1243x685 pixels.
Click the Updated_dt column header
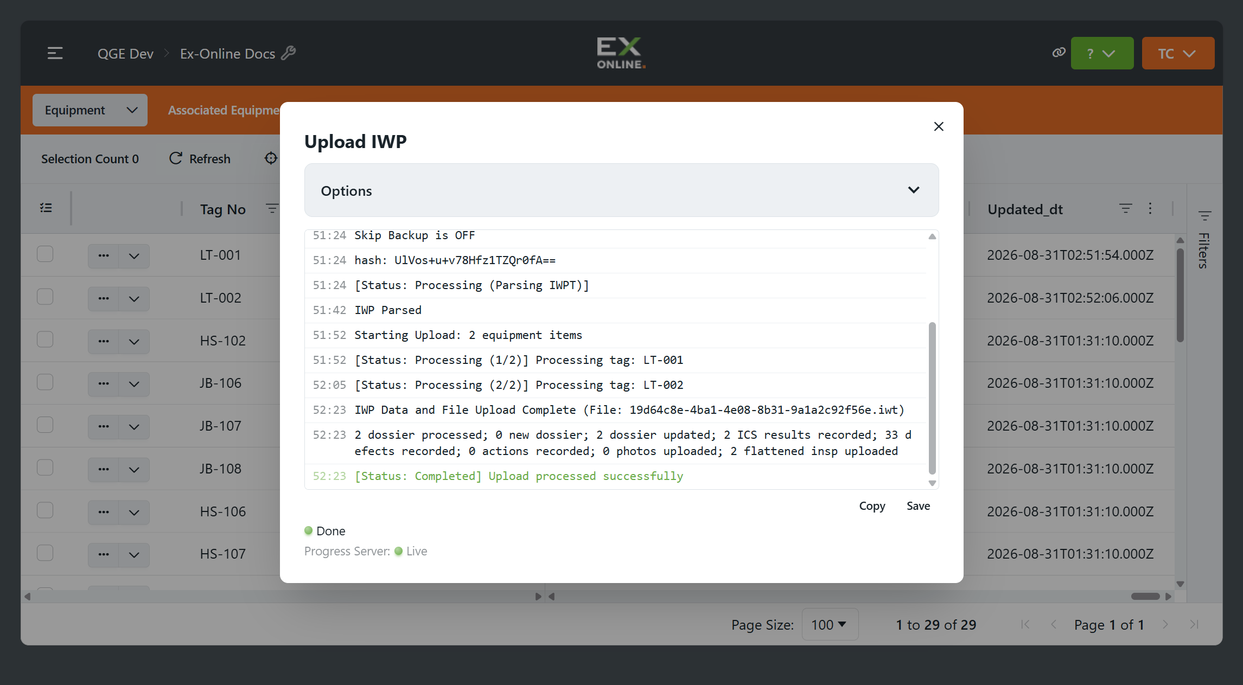(x=1025, y=209)
